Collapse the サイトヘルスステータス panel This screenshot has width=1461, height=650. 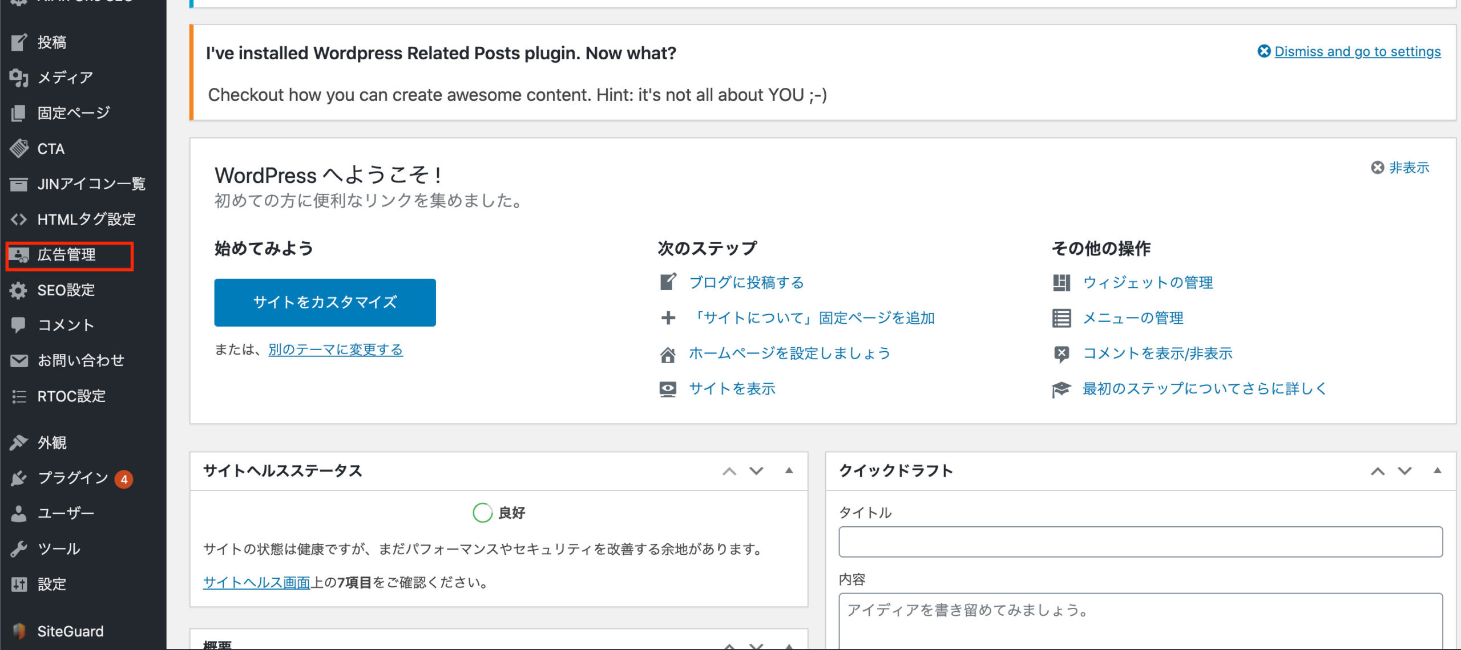(x=789, y=470)
